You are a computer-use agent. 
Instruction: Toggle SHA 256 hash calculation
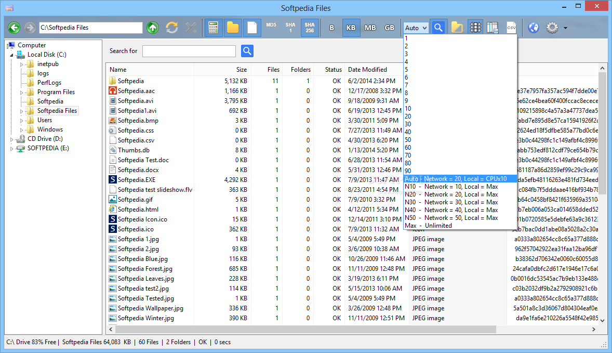click(x=310, y=28)
